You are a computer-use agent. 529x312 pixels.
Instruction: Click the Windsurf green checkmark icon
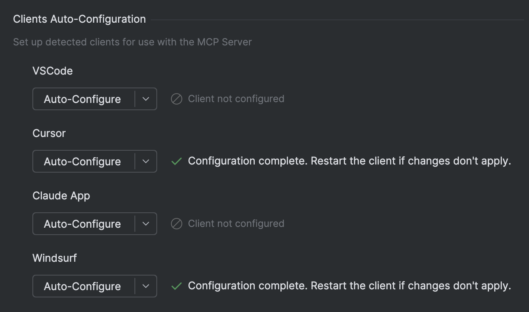point(177,286)
